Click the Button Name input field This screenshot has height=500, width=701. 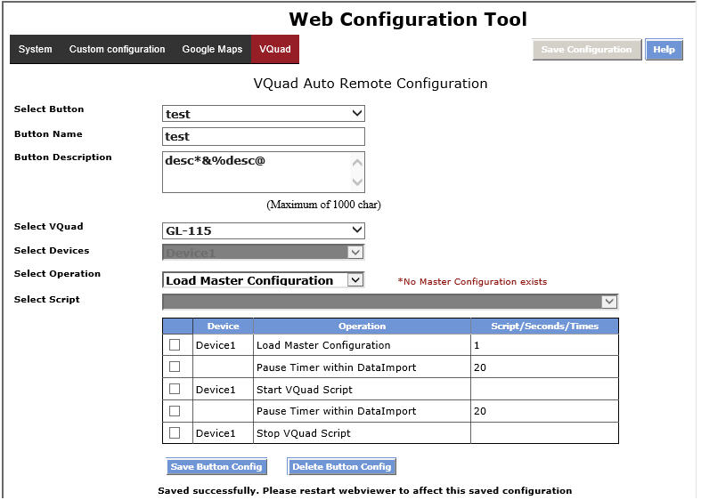coord(264,137)
